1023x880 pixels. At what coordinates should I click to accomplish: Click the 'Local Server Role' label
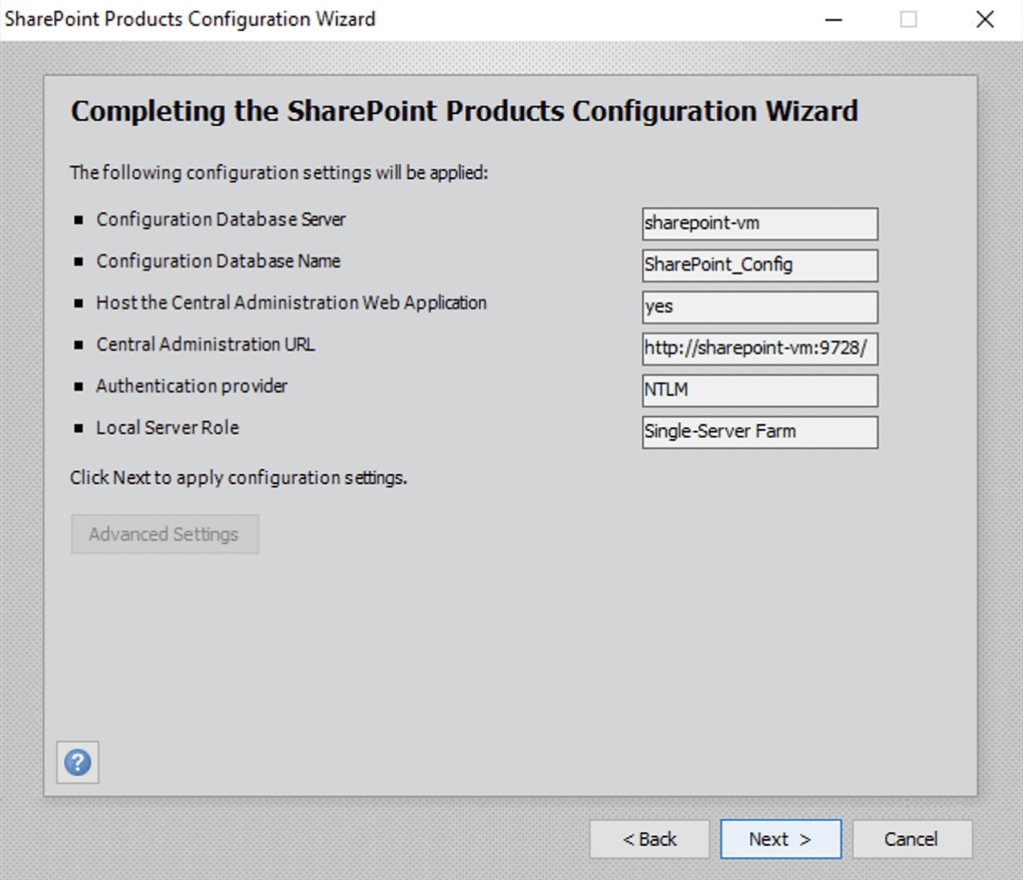[x=167, y=428]
